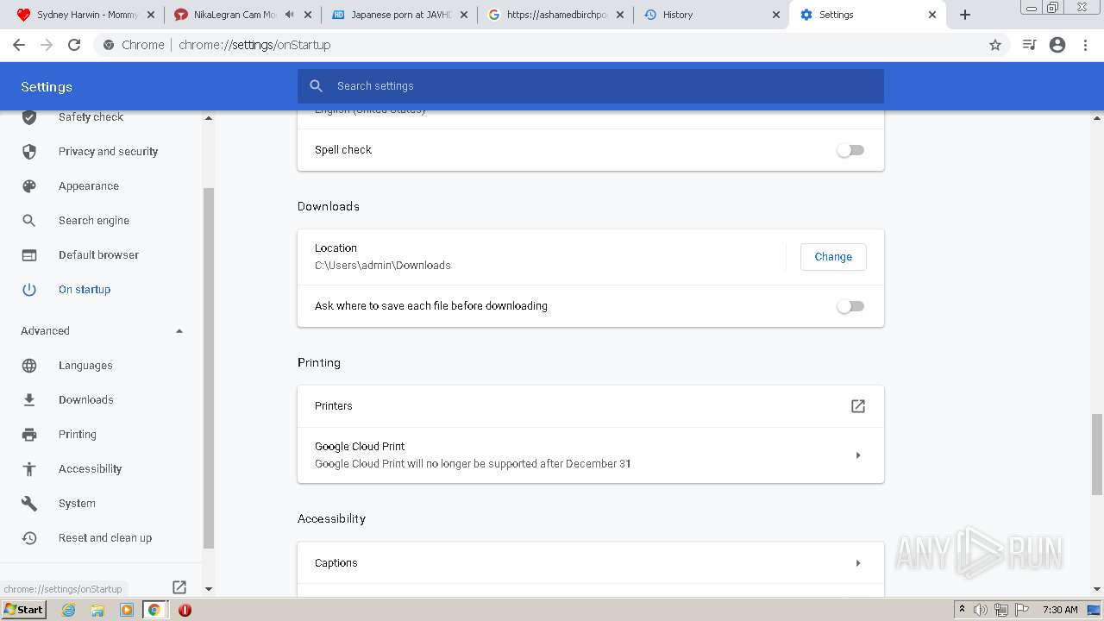Open Safety check settings page
Screen dimensions: 1104x621
pyautogui.click(x=91, y=117)
